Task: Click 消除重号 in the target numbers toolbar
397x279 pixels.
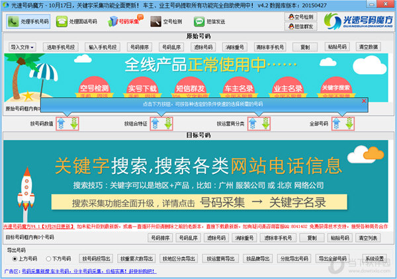Action: pyautogui.click(x=244, y=238)
